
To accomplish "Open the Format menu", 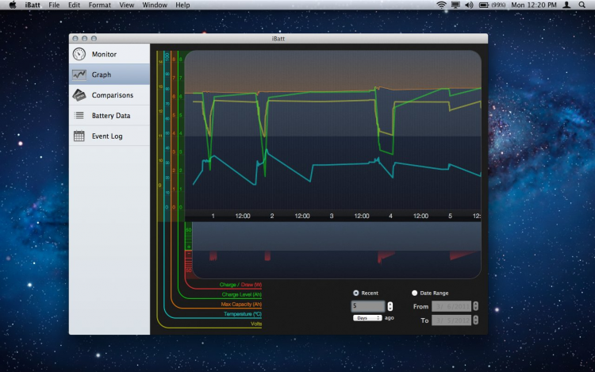I will [x=99, y=5].
